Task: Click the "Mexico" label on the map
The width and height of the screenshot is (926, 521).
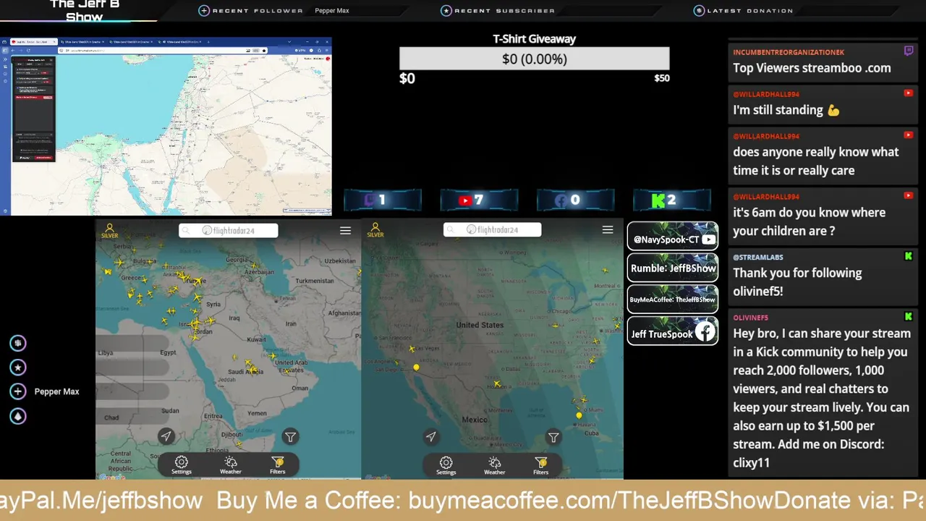Action: click(x=475, y=420)
